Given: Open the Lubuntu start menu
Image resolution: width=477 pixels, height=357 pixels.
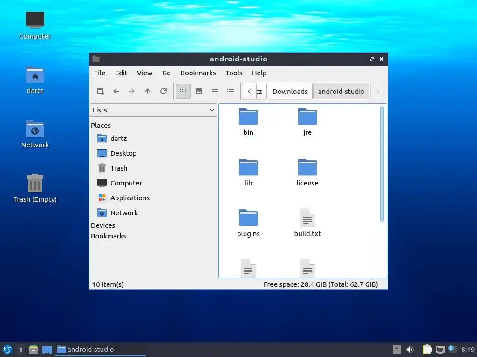Looking at the screenshot, I should point(7,350).
